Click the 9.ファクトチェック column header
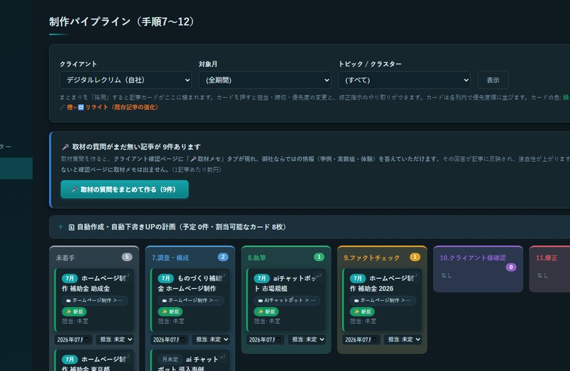This screenshot has height=371, width=570. 371,258
